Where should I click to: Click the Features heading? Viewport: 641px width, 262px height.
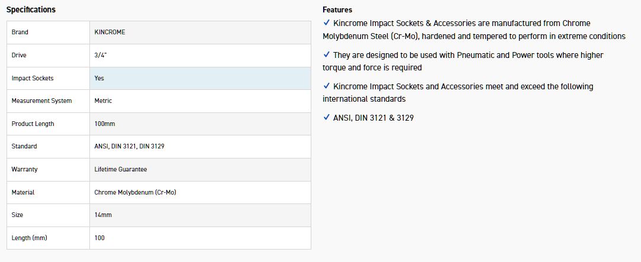337,9
